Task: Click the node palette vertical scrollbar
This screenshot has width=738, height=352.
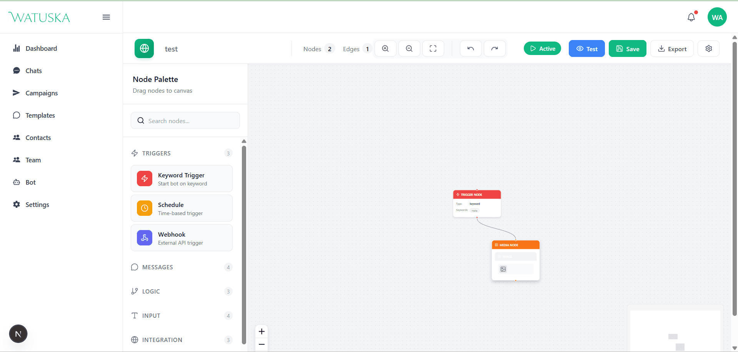Action: coord(244,244)
